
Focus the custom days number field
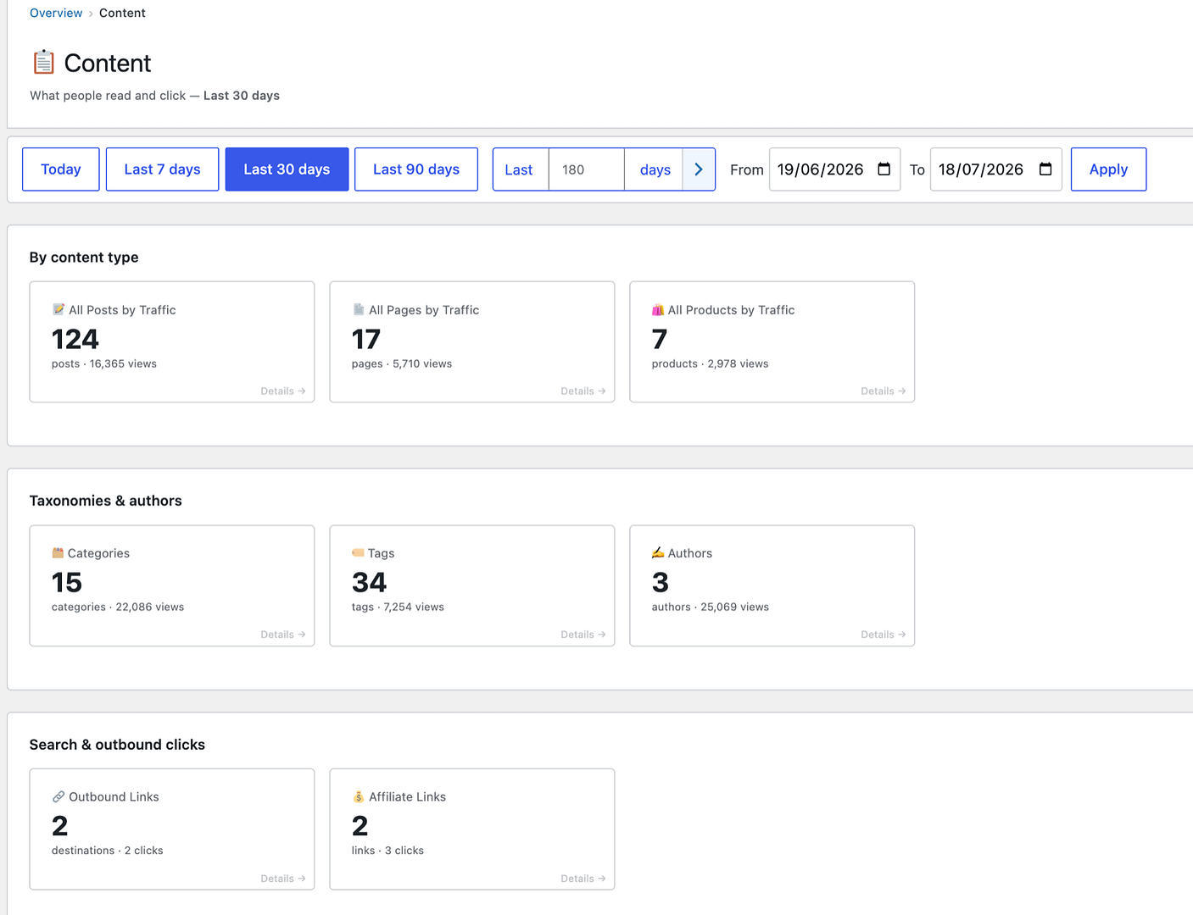pyautogui.click(x=587, y=169)
